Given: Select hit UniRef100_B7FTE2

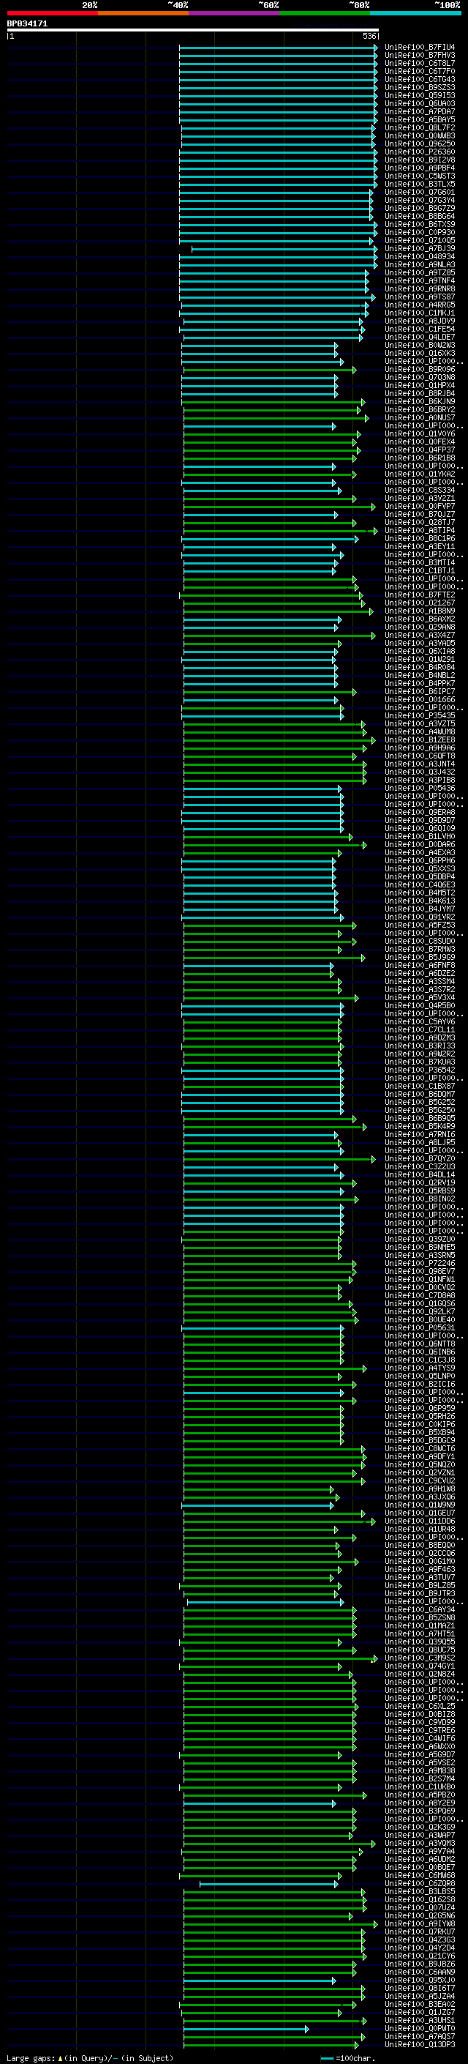Looking at the screenshot, I should coord(420,595).
